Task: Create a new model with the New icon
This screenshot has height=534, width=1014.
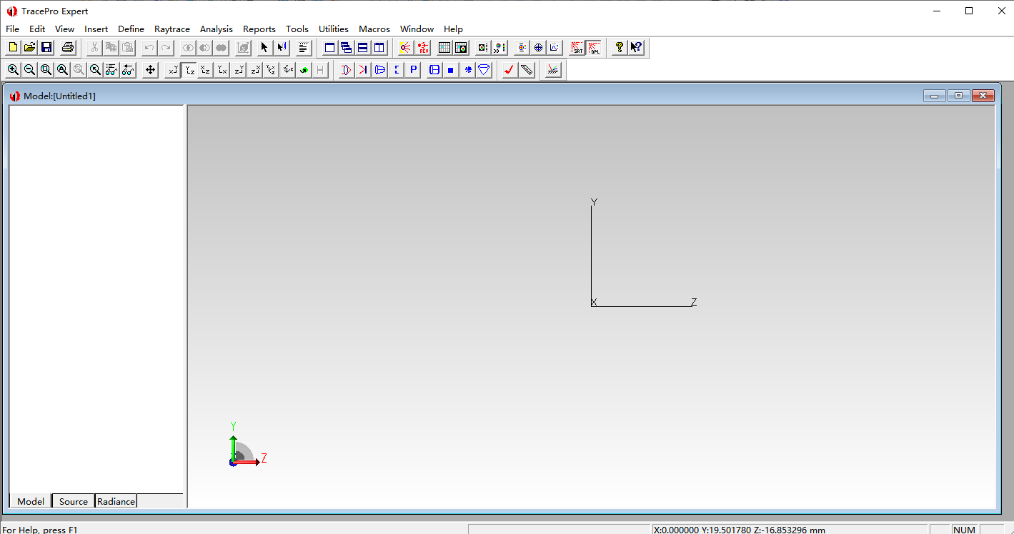Action: [13, 48]
